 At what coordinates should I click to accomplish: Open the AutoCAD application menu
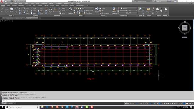[2, 2]
